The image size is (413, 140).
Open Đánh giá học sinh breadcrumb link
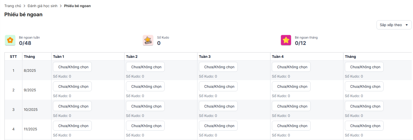pyautogui.click(x=43, y=6)
